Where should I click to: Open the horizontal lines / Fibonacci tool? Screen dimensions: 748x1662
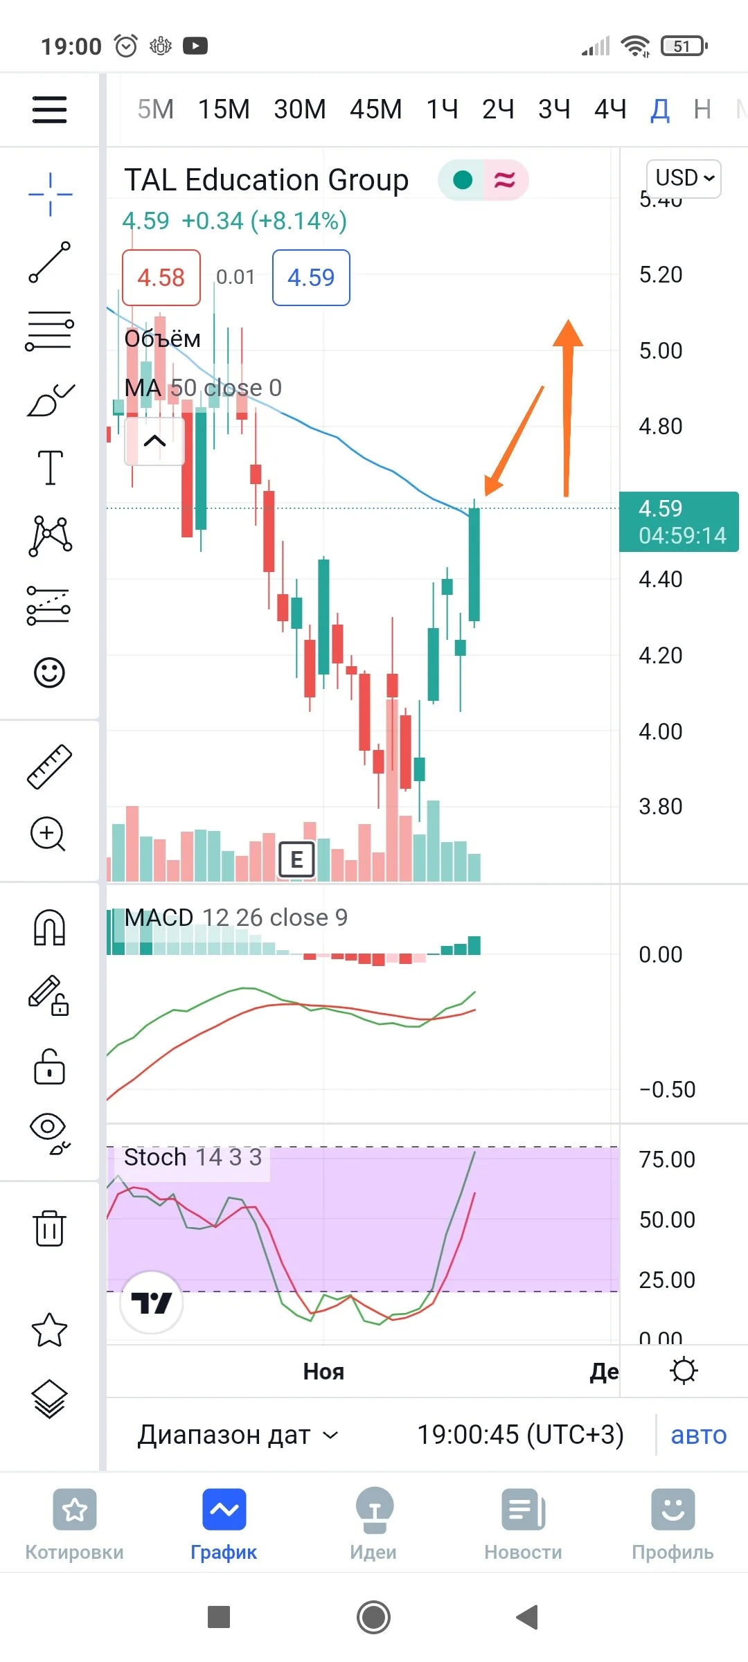50,330
